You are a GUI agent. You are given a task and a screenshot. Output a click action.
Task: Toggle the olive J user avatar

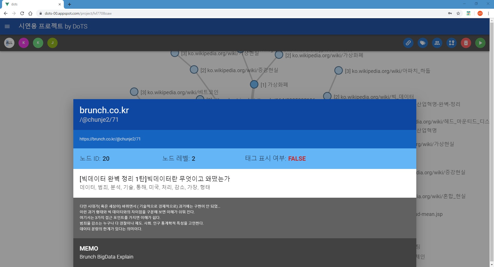(52, 43)
